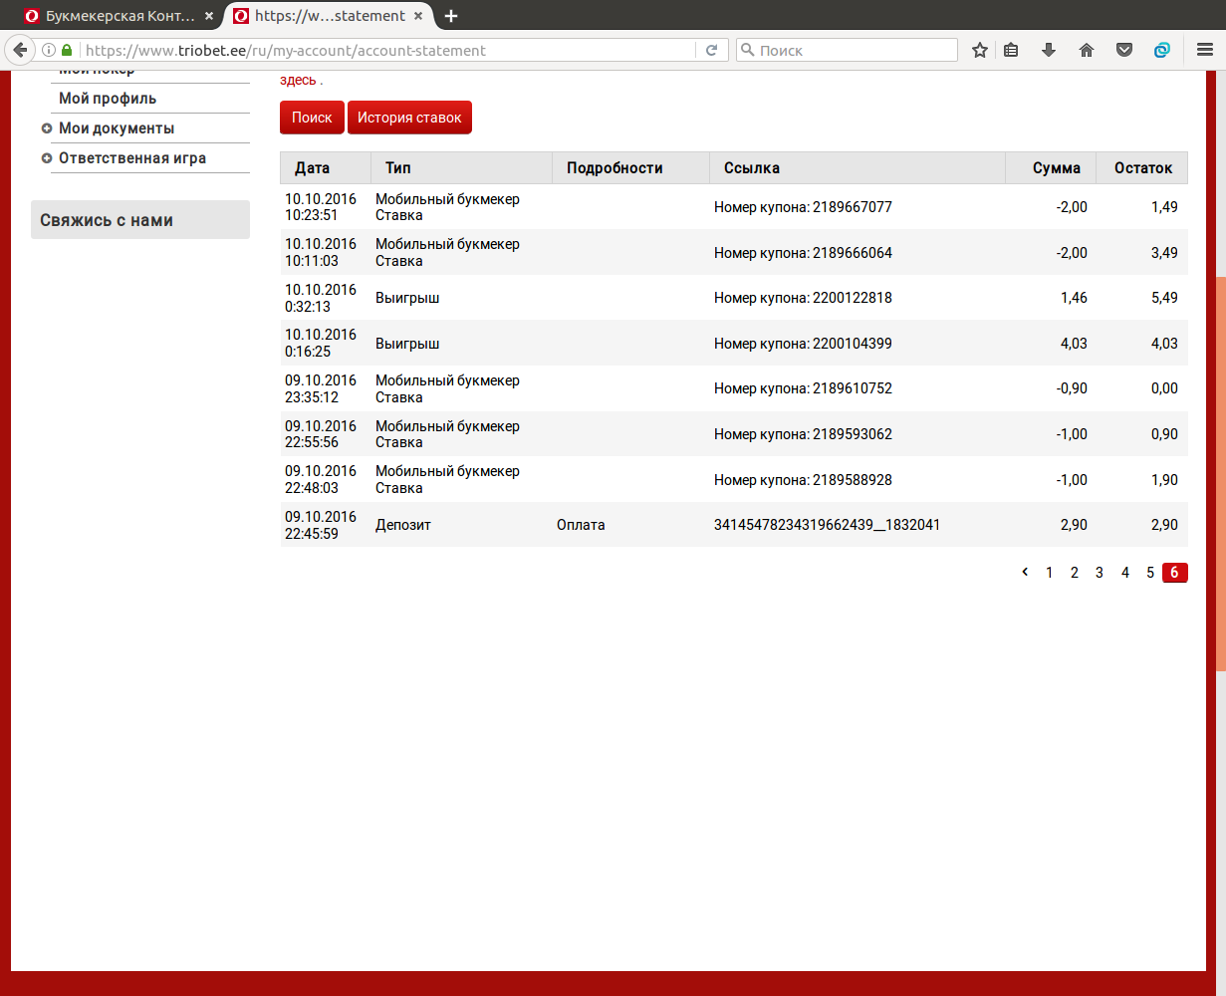Click the red Поиск button
Screen dimensions: 1226x996
coord(312,118)
